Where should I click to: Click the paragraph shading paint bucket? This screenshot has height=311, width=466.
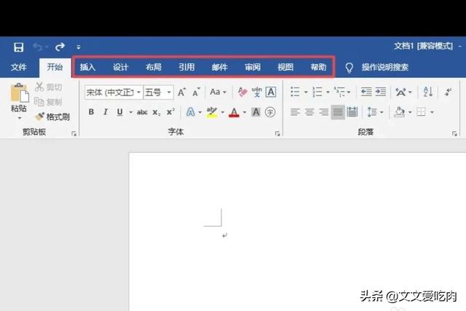[400, 112]
